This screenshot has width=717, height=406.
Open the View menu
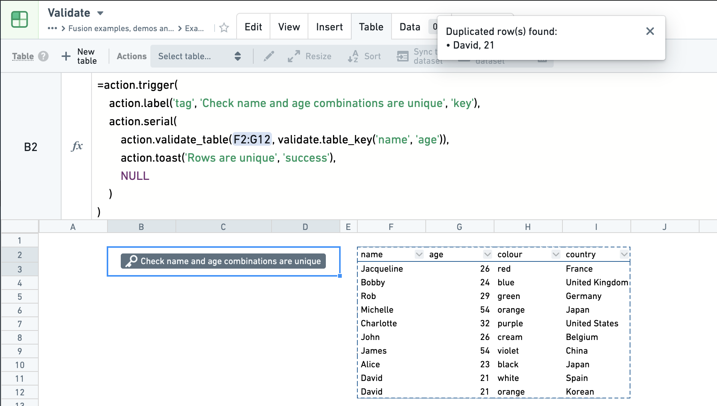289,27
